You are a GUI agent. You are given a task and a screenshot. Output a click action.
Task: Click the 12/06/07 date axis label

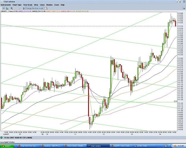click(6, 134)
